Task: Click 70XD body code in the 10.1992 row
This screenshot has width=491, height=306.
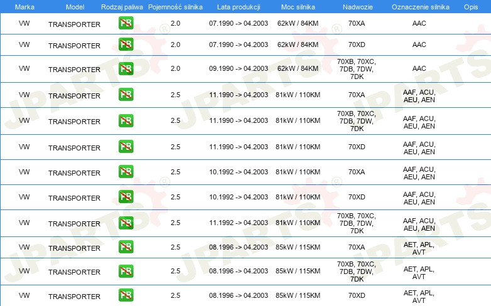Action: click(x=357, y=197)
